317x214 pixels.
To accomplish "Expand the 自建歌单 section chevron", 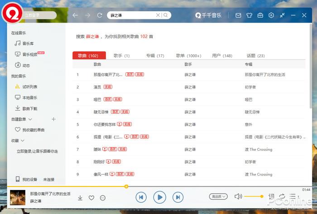I will tap(30, 119).
